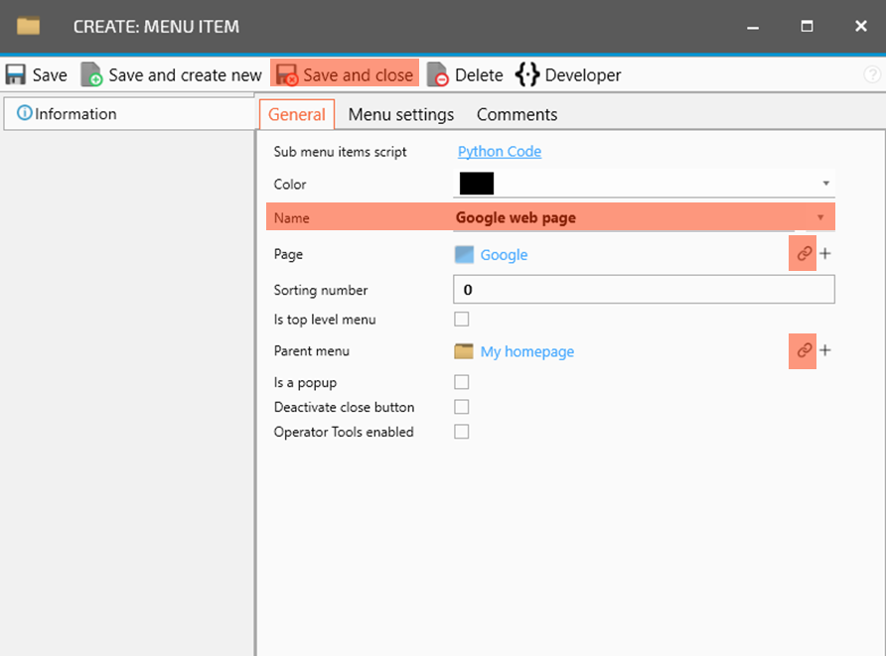This screenshot has width=886, height=656.
Task: Check Deactivate close button option
Action: tap(461, 407)
